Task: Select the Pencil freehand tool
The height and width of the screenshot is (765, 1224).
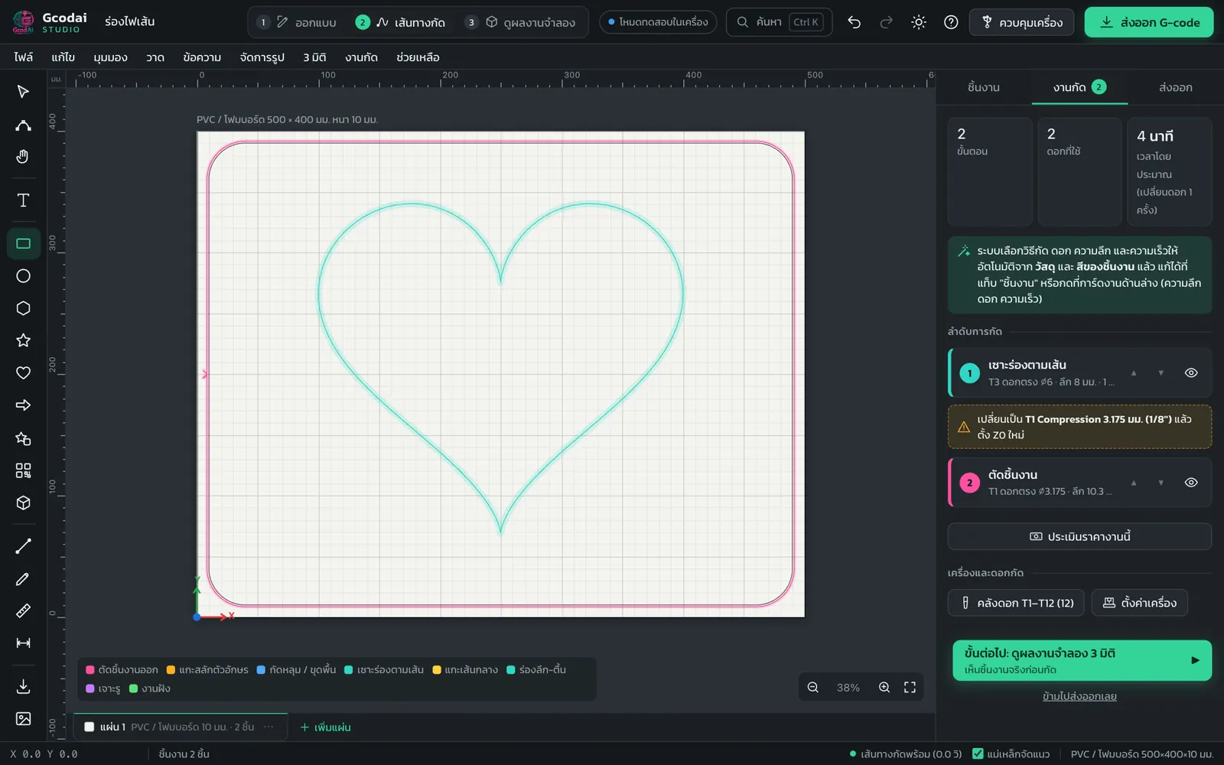Action: click(23, 579)
